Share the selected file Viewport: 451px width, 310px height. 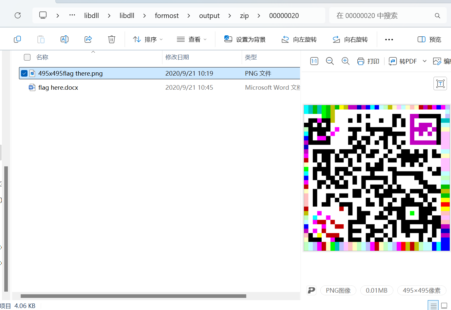point(88,40)
